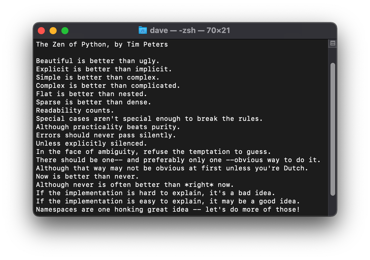Viewport: 370px width, 260px height.
Task: Click the line "Explicit is better than implicit."
Action: [x=104, y=69]
